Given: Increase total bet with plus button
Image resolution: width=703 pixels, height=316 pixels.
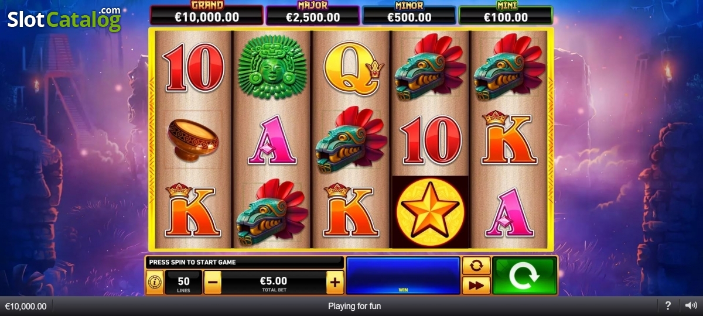Looking at the screenshot, I should (335, 283).
